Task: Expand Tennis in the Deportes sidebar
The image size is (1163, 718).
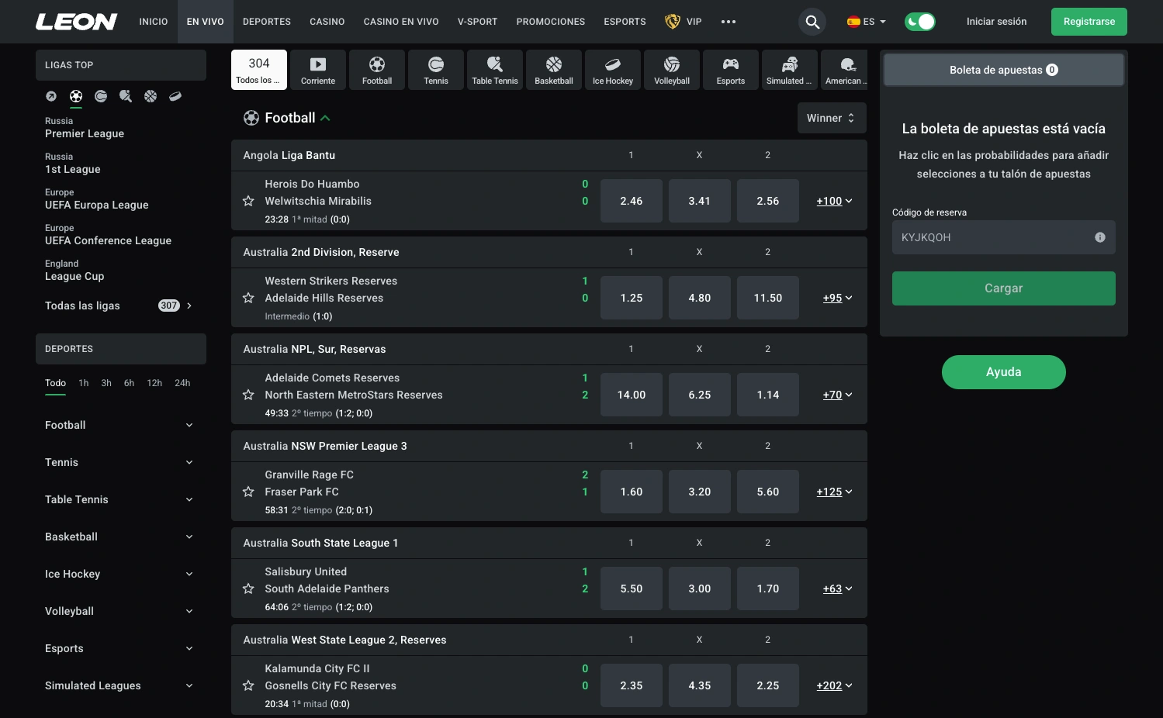Action: click(120, 462)
